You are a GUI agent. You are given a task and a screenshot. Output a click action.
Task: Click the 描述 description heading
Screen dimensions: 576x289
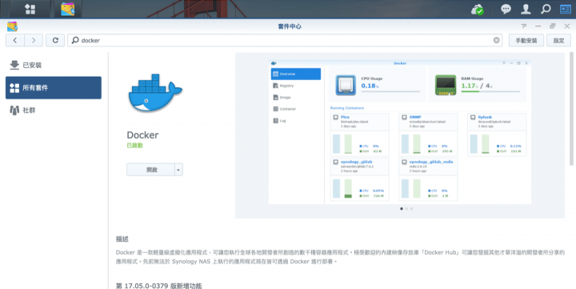pyautogui.click(x=122, y=239)
